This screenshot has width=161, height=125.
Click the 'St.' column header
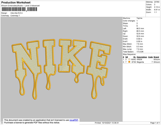134,57
